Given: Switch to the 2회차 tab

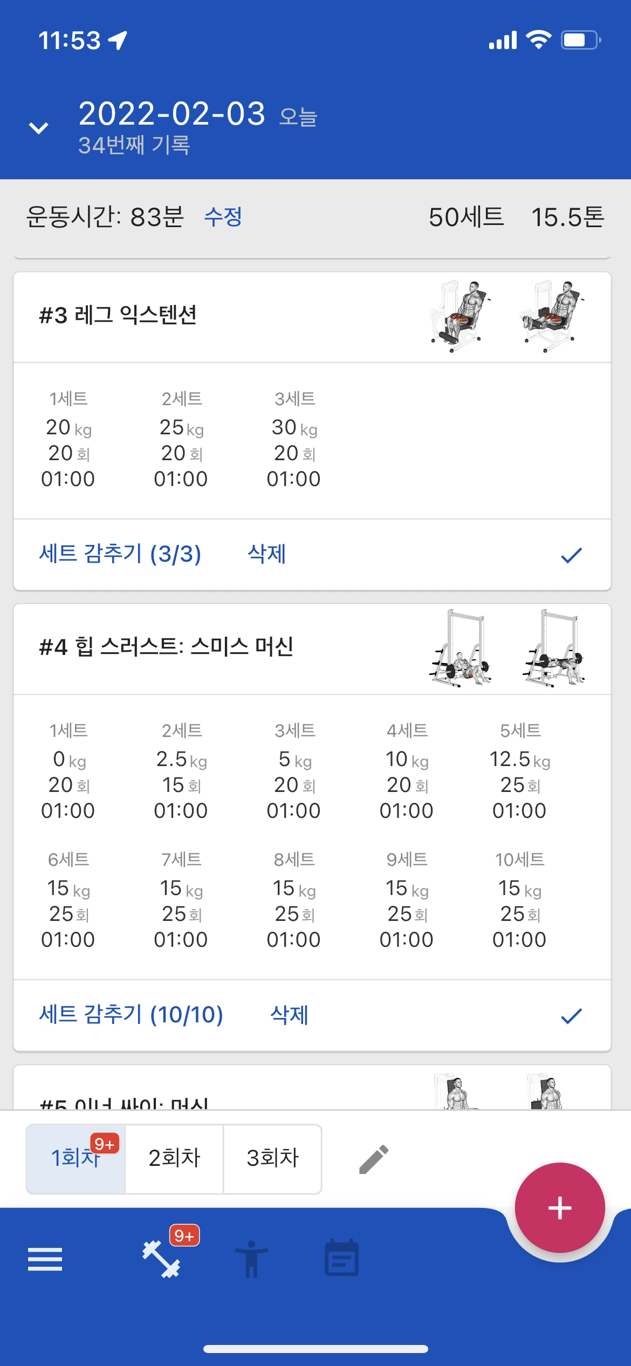Looking at the screenshot, I should [x=174, y=1159].
